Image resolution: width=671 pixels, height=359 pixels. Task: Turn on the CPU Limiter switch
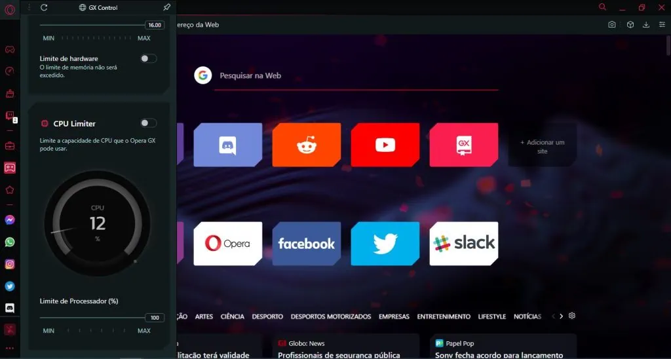tap(149, 123)
